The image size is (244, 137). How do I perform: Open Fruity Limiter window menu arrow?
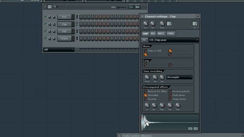click(x=119, y=136)
